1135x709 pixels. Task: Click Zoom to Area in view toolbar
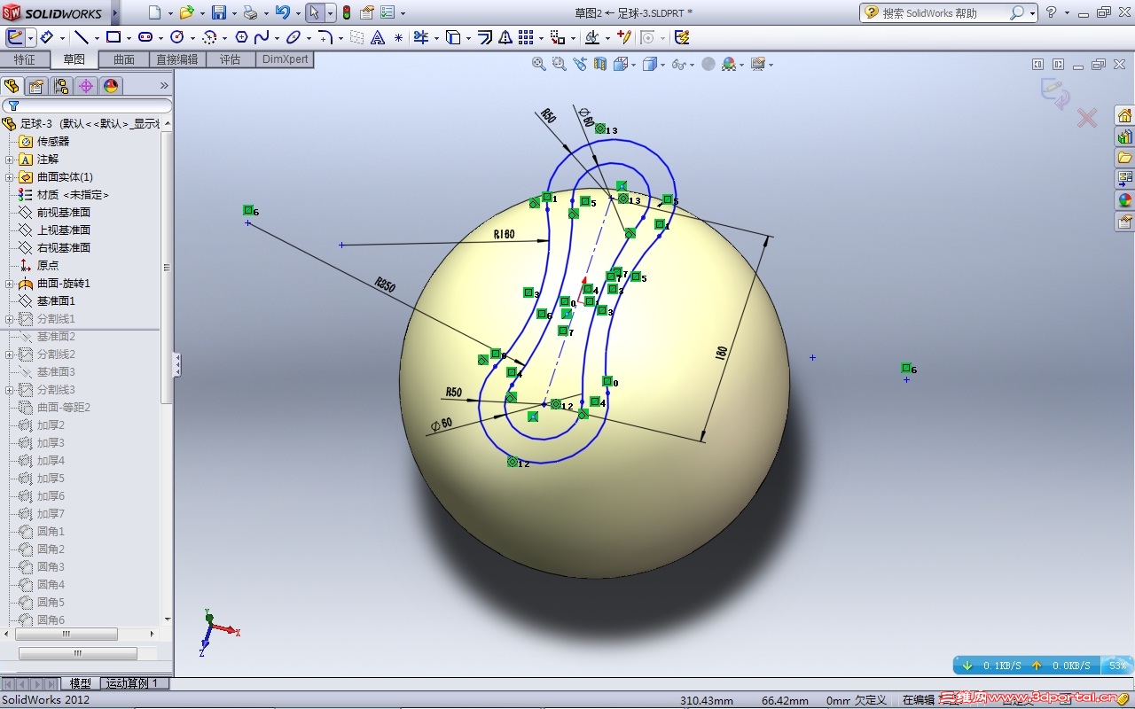point(559,64)
